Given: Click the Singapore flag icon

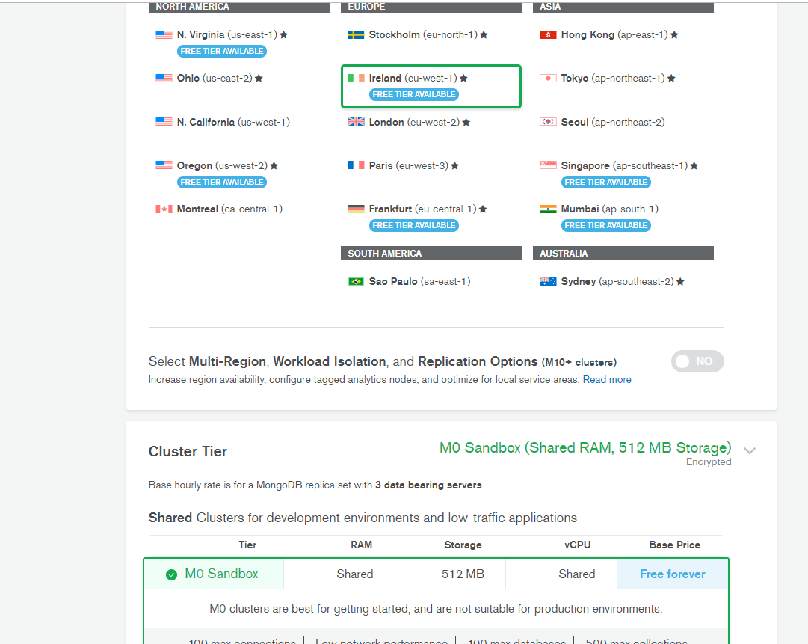Looking at the screenshot, I should click(548, 165).
